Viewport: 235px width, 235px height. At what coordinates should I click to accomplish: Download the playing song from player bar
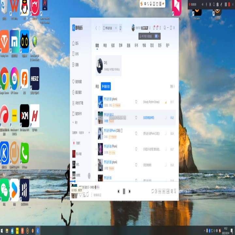click(84, 195)
